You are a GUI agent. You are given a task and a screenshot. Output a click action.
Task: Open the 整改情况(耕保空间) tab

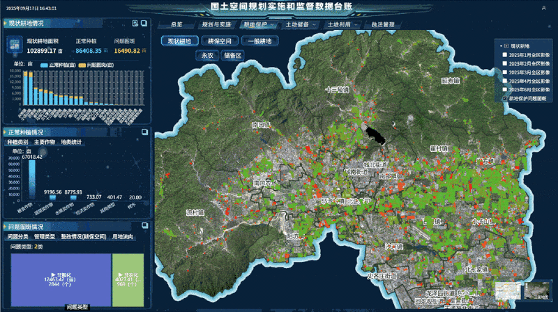click(x=83, y=237)
